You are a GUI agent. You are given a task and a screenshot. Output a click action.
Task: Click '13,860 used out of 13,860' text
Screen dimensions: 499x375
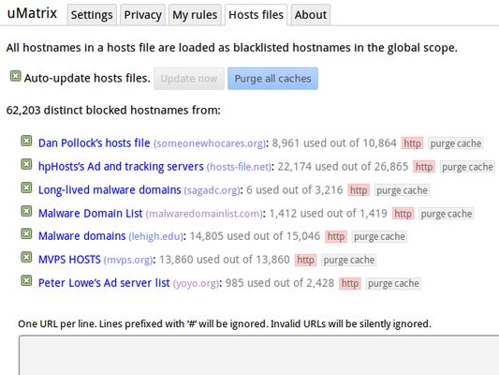click(x=225, y=260)
